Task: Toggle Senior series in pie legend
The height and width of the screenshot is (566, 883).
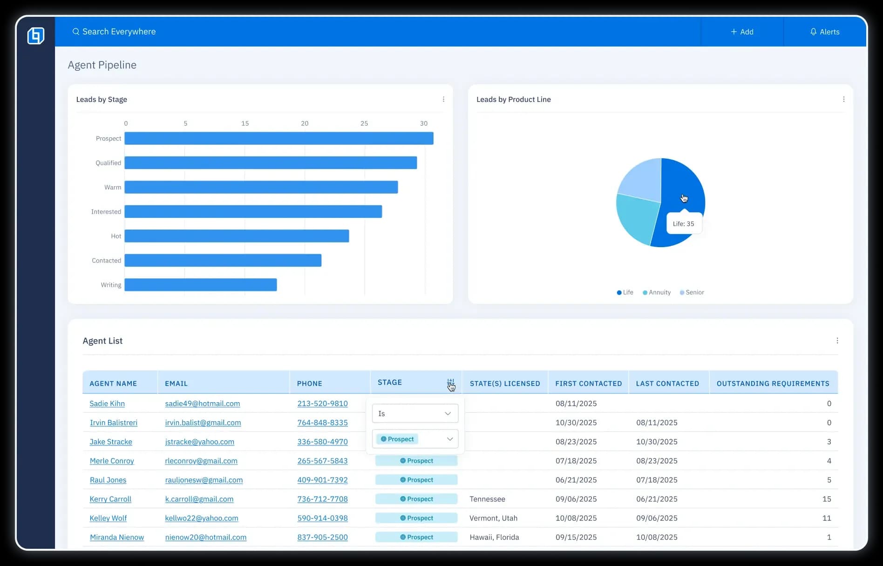Action: pos(692,292)
